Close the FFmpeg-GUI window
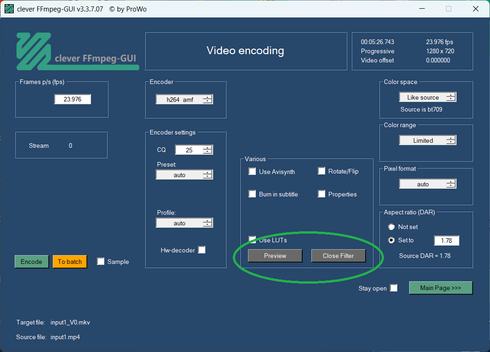 point(476,9)
